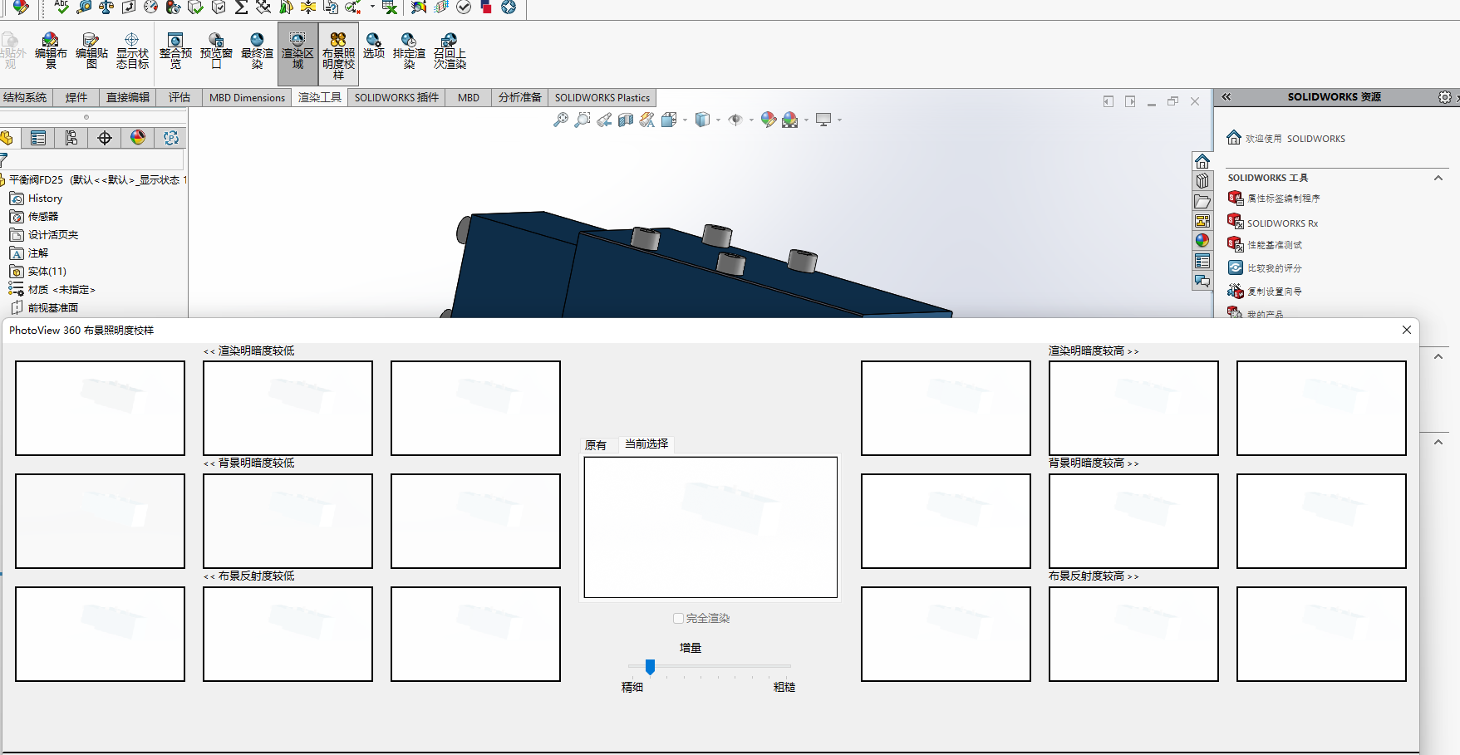This screenshot has height=755, width=1460.
Task: Click the View Settings monitor icon
Action: click(823, 120)
